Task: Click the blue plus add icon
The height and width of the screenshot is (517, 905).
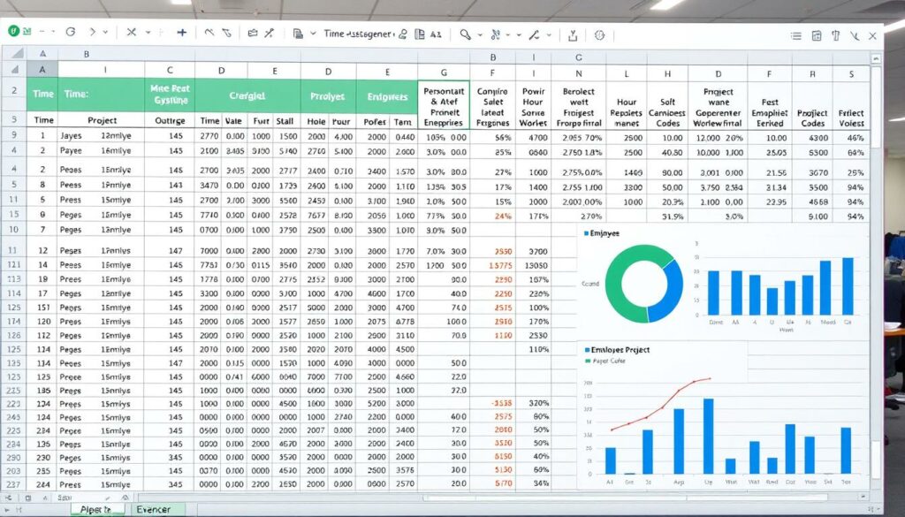Action: coord(182,33)
